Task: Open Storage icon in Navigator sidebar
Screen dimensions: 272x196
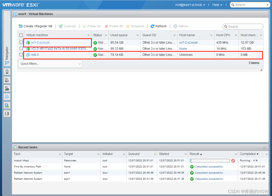Action: [7, 114]
